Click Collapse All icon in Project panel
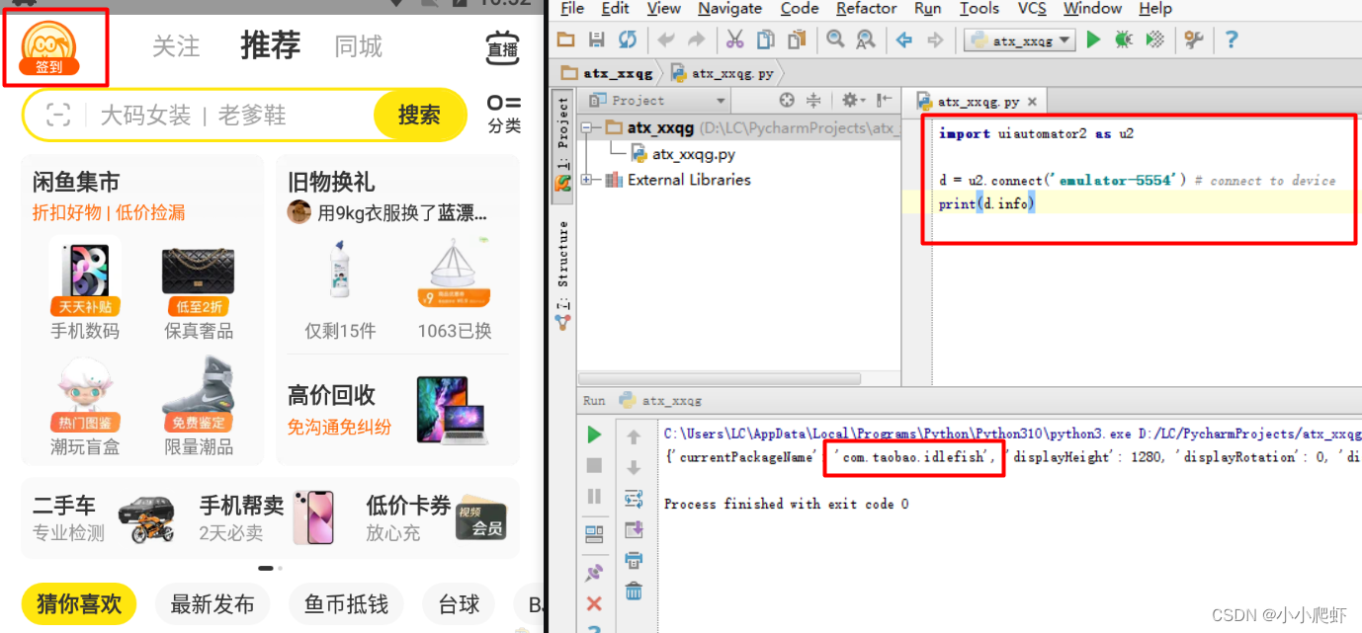Image resolution: width=1362 pixels, height=633 pixels. [x=813, y=100]
